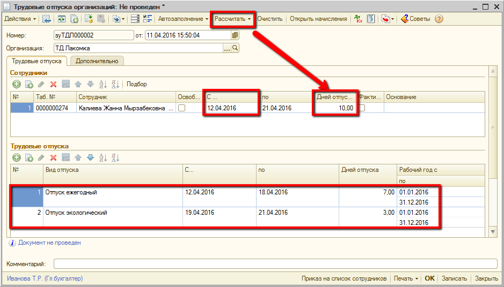Screen dimensions: 504x287
Task: Open calendar picker next to document date
Action: (235, 35)
